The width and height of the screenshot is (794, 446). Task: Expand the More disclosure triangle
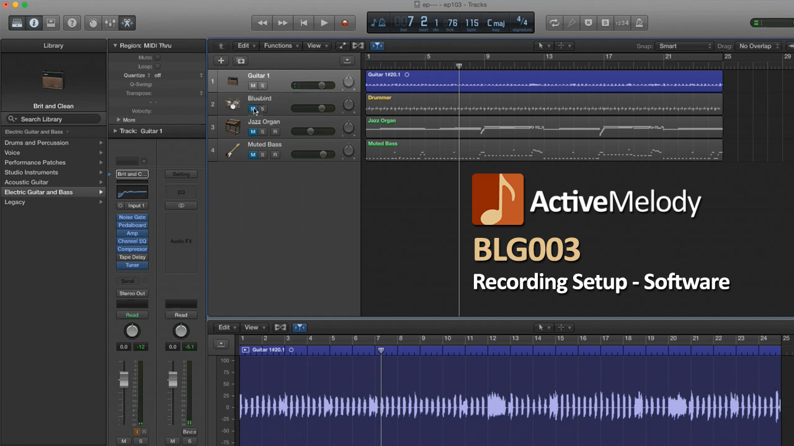(x=119, y=120)
